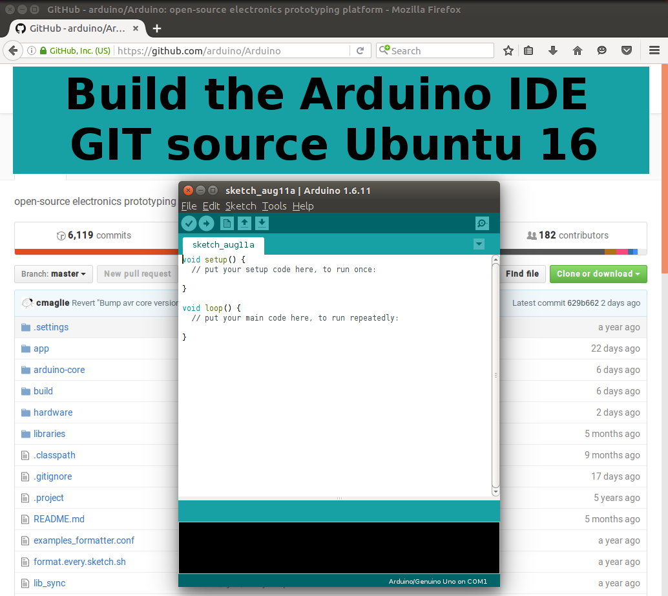668x596 pixels.
Task: Open the Firefox downloads arrow icon
Action: coord(553,50)
